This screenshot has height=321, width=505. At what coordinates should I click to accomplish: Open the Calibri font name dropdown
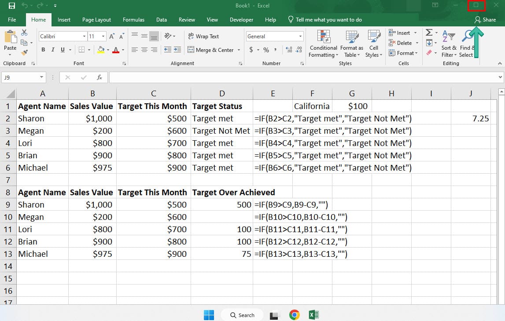tap(84, 36)
